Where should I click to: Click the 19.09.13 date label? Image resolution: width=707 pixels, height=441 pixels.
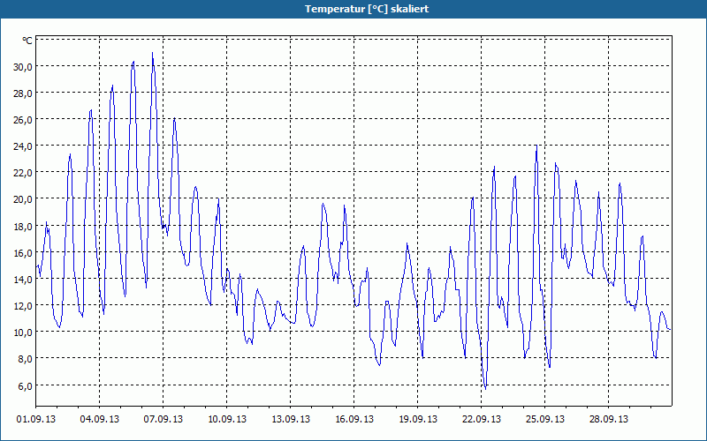417,420
